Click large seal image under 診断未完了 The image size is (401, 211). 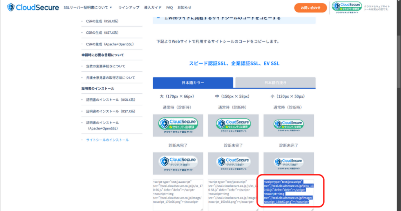[178, 164]
